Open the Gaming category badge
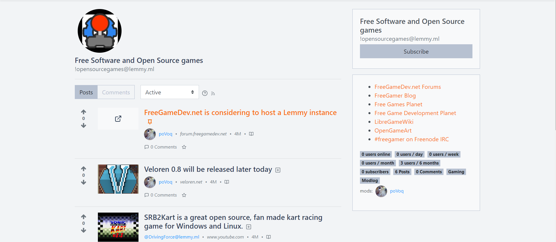556x242 pixels. click(x=456, y=172)
